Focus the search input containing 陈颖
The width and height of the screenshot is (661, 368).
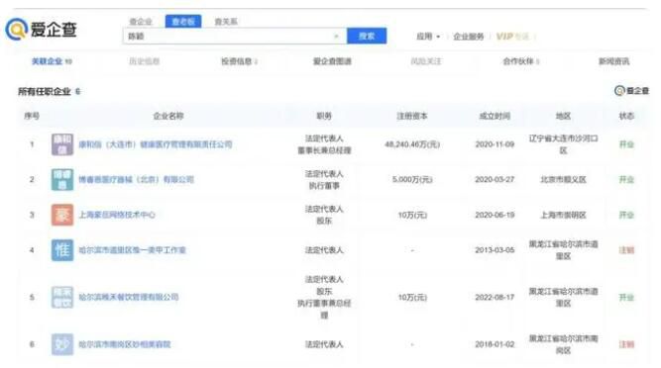click(x=235, y=37)
